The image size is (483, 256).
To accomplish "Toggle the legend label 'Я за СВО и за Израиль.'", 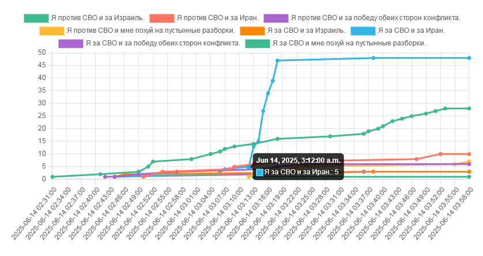I will (307, 30).
